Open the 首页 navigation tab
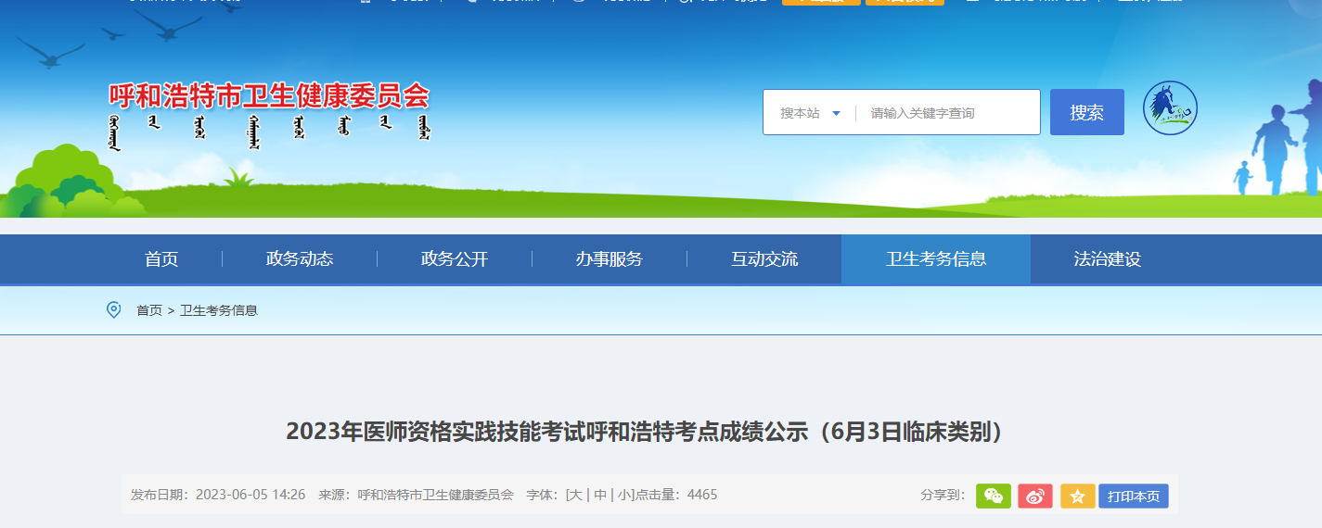Image resolution: width=1322 pixels, height=528 pixels. coord(161,259)
